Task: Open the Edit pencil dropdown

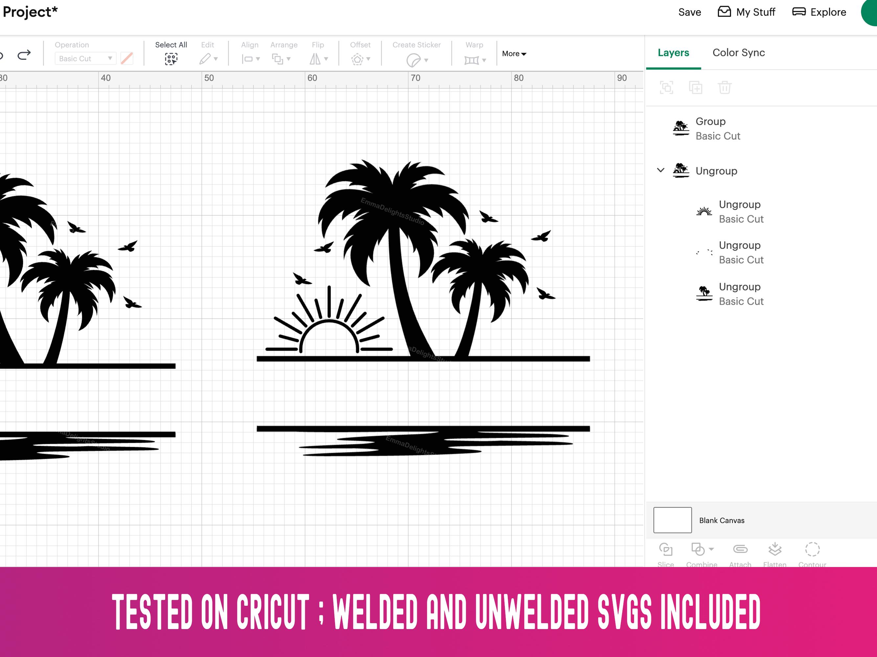Action: 208,59
